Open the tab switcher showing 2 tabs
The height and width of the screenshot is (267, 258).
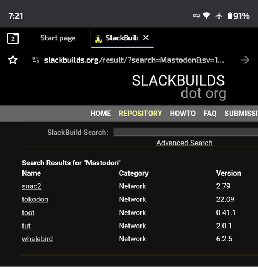(13, 38)
